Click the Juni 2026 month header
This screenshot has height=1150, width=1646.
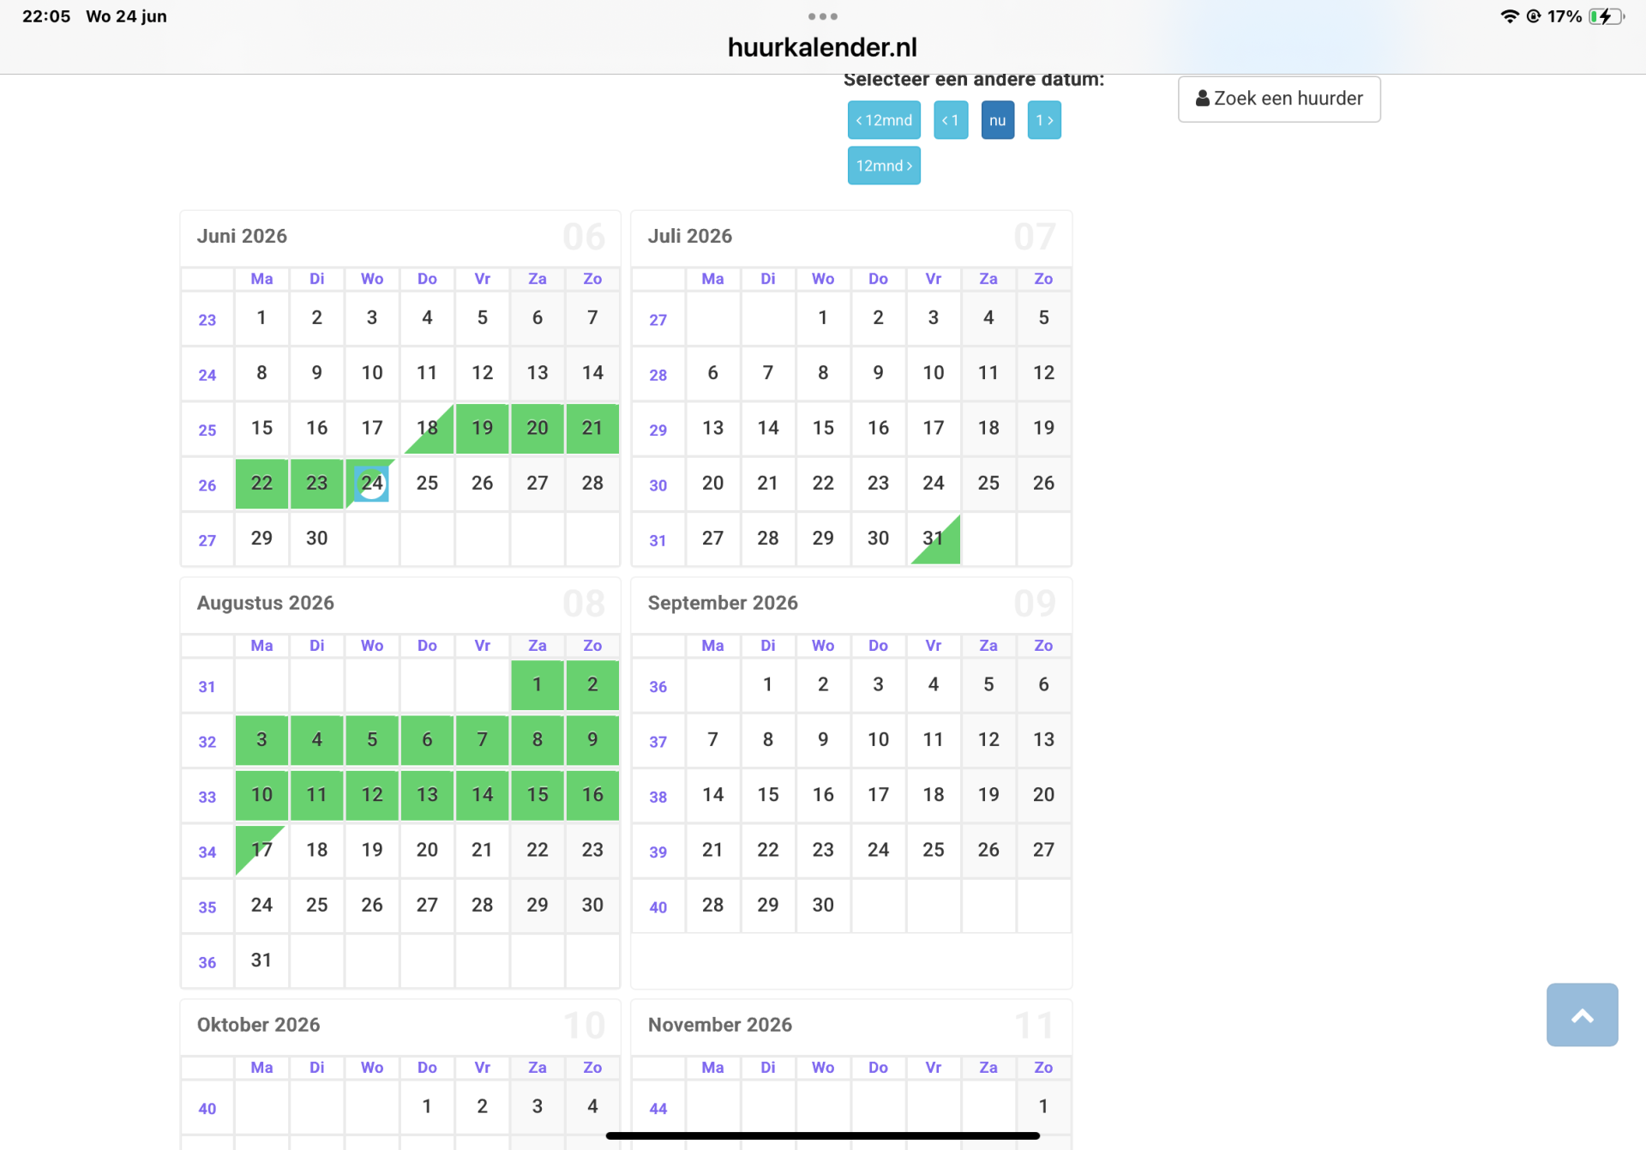(242, 237)
